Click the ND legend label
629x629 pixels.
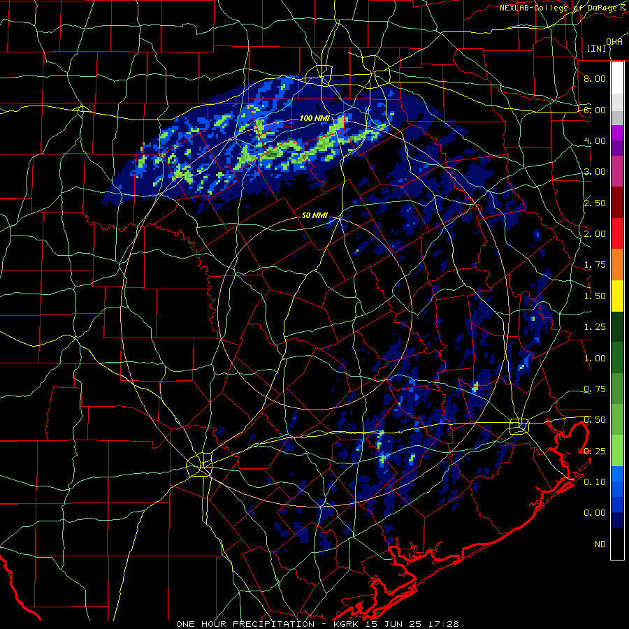pyautogui.click(x=600, y=544)
